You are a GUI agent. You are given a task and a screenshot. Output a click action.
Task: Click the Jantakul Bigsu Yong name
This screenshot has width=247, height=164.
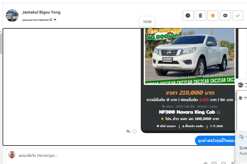click(x=41, y=12)
